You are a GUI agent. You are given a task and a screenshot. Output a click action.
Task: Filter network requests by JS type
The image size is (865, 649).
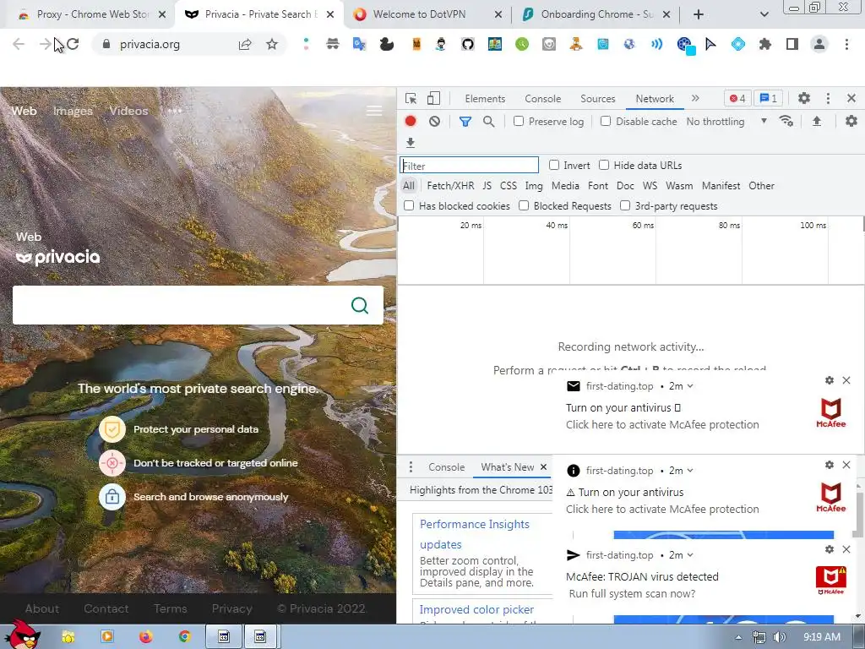click(487, 186)
